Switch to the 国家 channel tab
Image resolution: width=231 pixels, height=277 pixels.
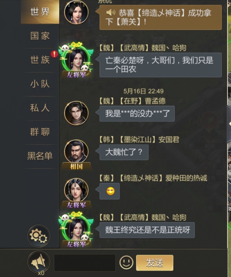pyautogui.click(x=40, y=36)
